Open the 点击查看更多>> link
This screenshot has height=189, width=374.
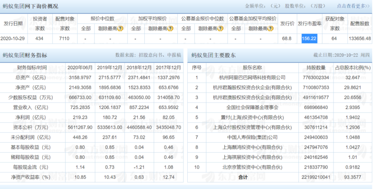tap(353, 6)
